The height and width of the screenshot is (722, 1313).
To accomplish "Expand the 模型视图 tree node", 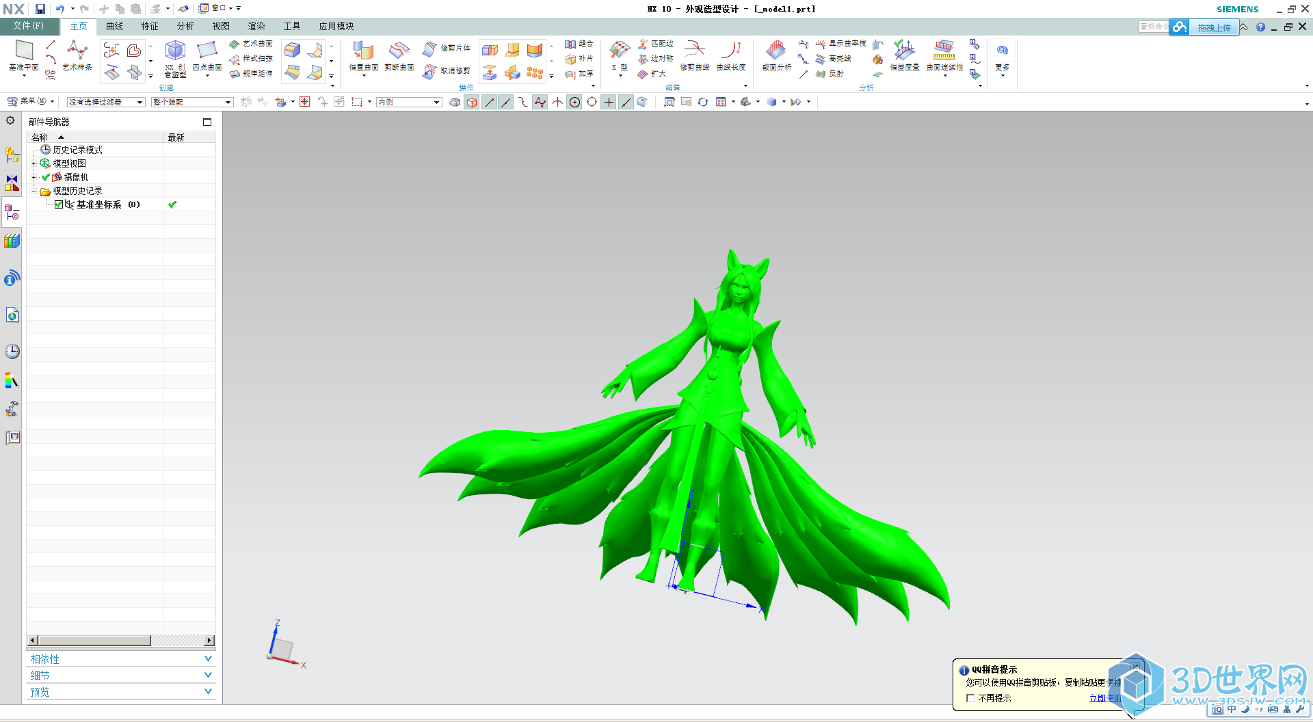I will pyautogui.click(x=34, y=163).
